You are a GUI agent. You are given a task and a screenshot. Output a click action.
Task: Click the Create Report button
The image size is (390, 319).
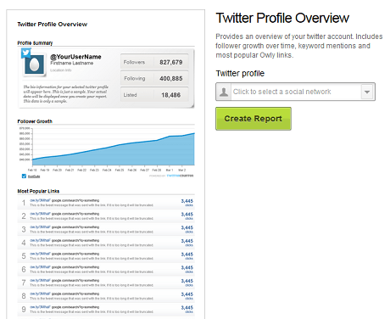pos(253,119)
